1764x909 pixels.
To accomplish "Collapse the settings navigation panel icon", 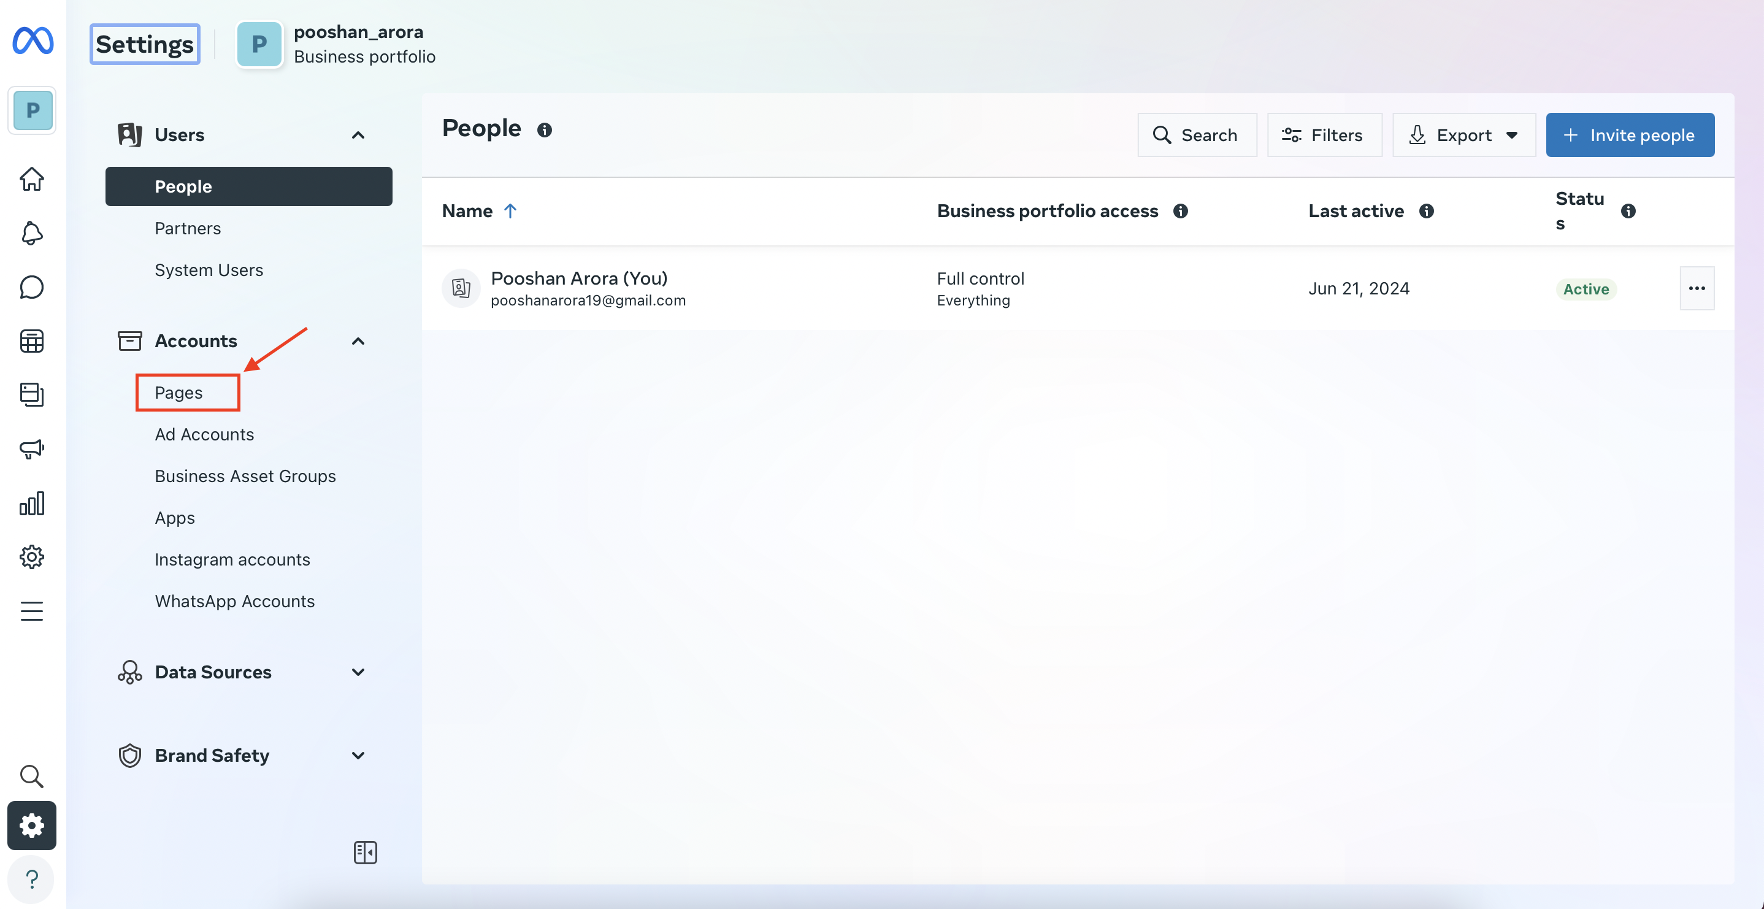I will pos(365,852).
